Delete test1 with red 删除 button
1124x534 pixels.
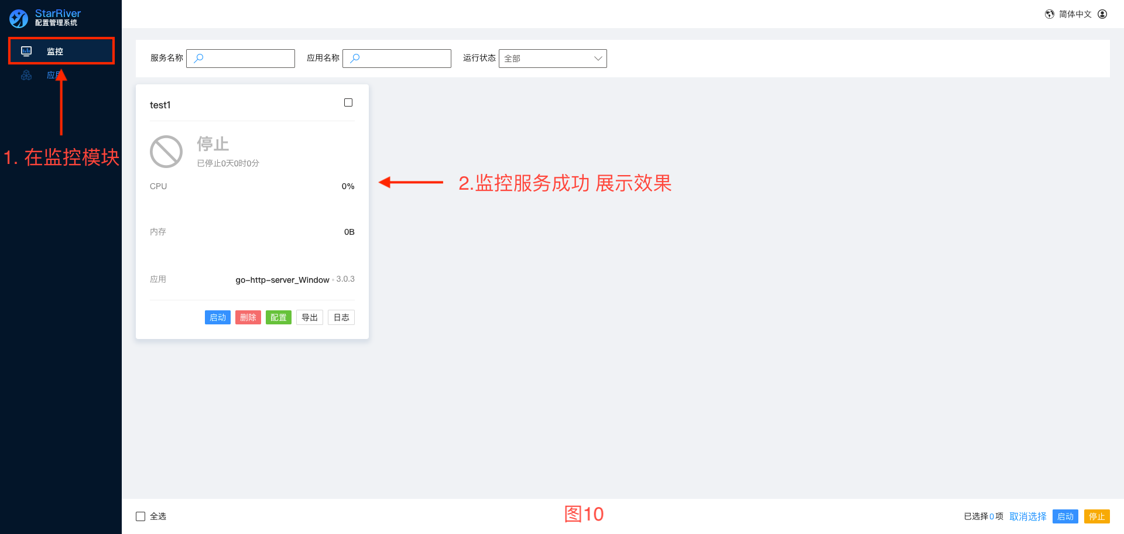[248, 317]
